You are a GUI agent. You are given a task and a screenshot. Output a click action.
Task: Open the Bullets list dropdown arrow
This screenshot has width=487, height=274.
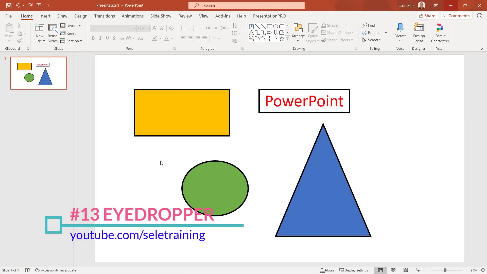(189, 28)
